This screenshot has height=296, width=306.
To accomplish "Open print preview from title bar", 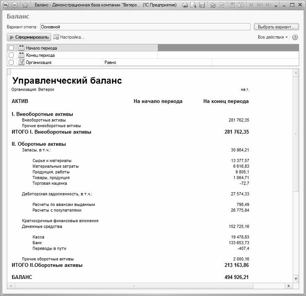I will 194,5.
